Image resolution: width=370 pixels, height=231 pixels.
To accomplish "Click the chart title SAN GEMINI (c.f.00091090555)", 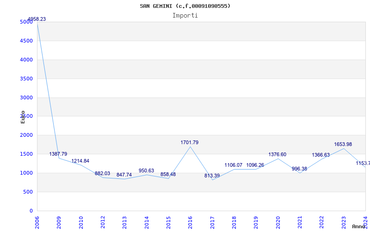I will (x=185, y=6).
